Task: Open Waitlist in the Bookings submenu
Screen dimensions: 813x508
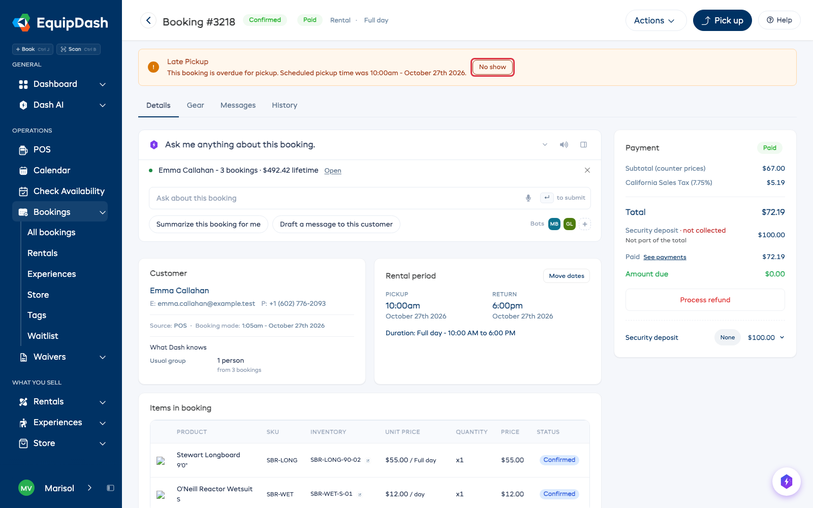Action: 43,336
